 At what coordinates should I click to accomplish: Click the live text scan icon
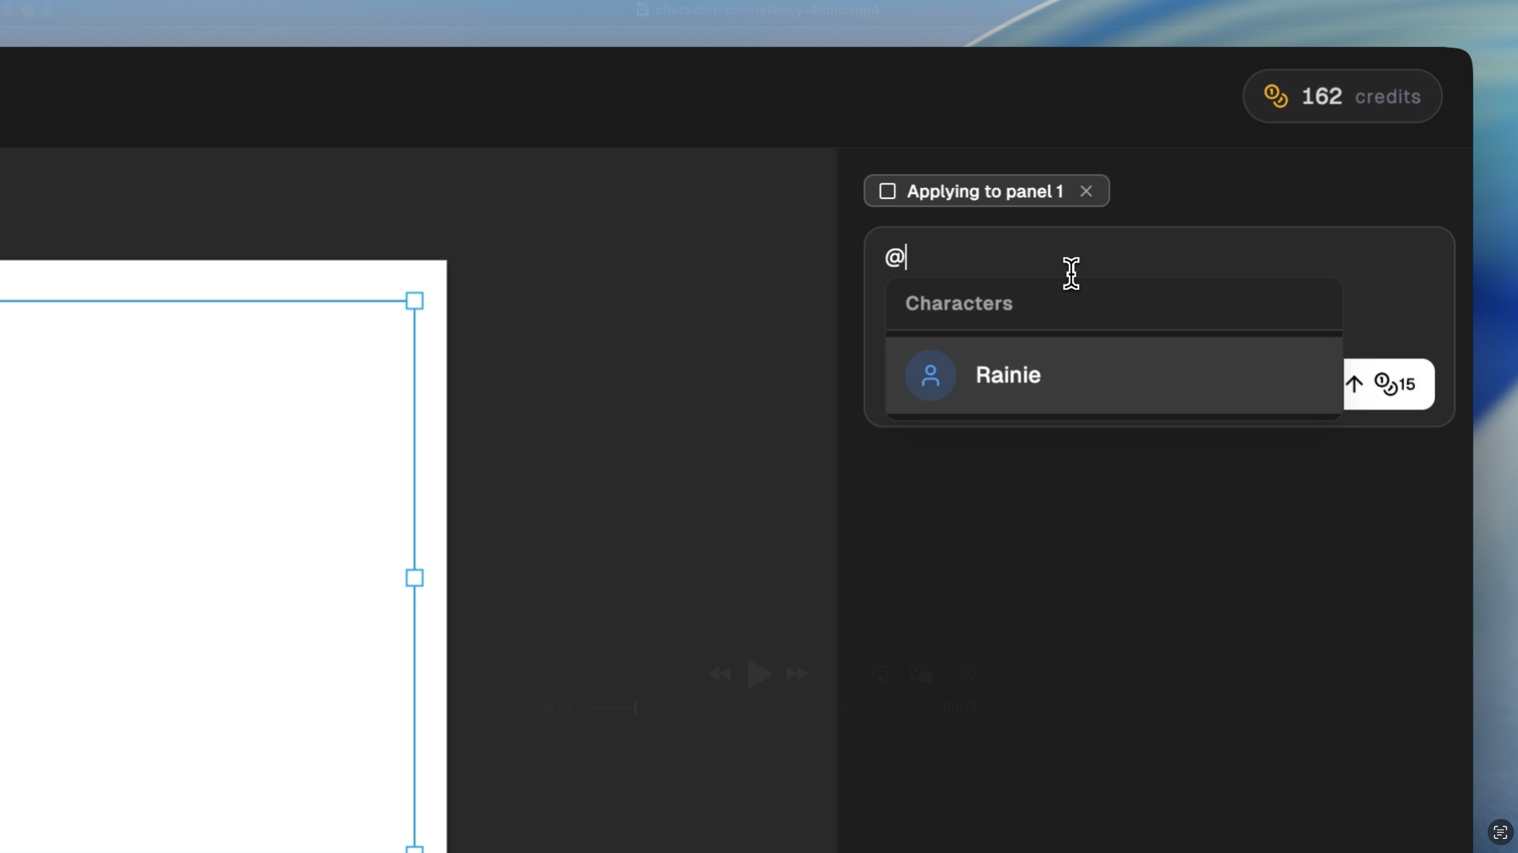click(1500, 832)
